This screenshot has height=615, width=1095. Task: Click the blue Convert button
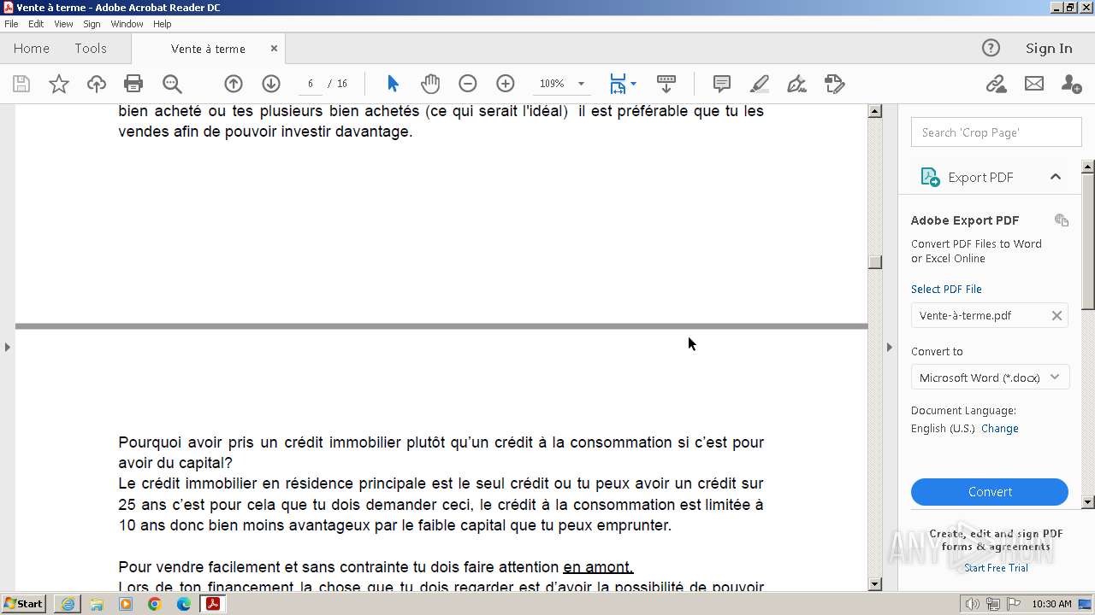(x=990, y=492)
